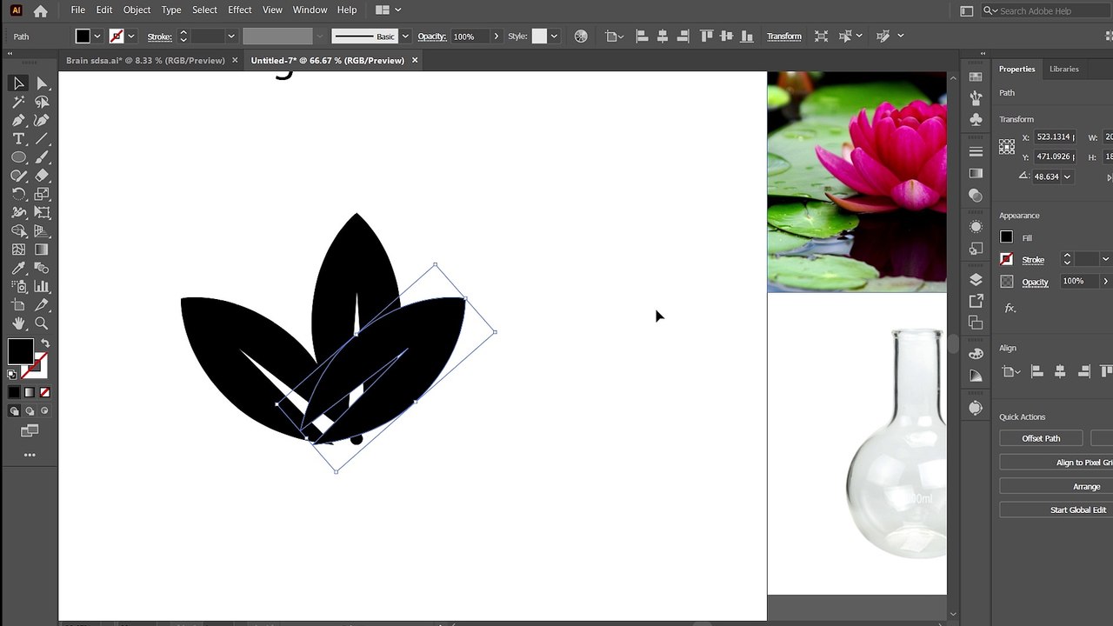Select the Free Transform tool
The image size is (1113, 626).
coord(42,212)
